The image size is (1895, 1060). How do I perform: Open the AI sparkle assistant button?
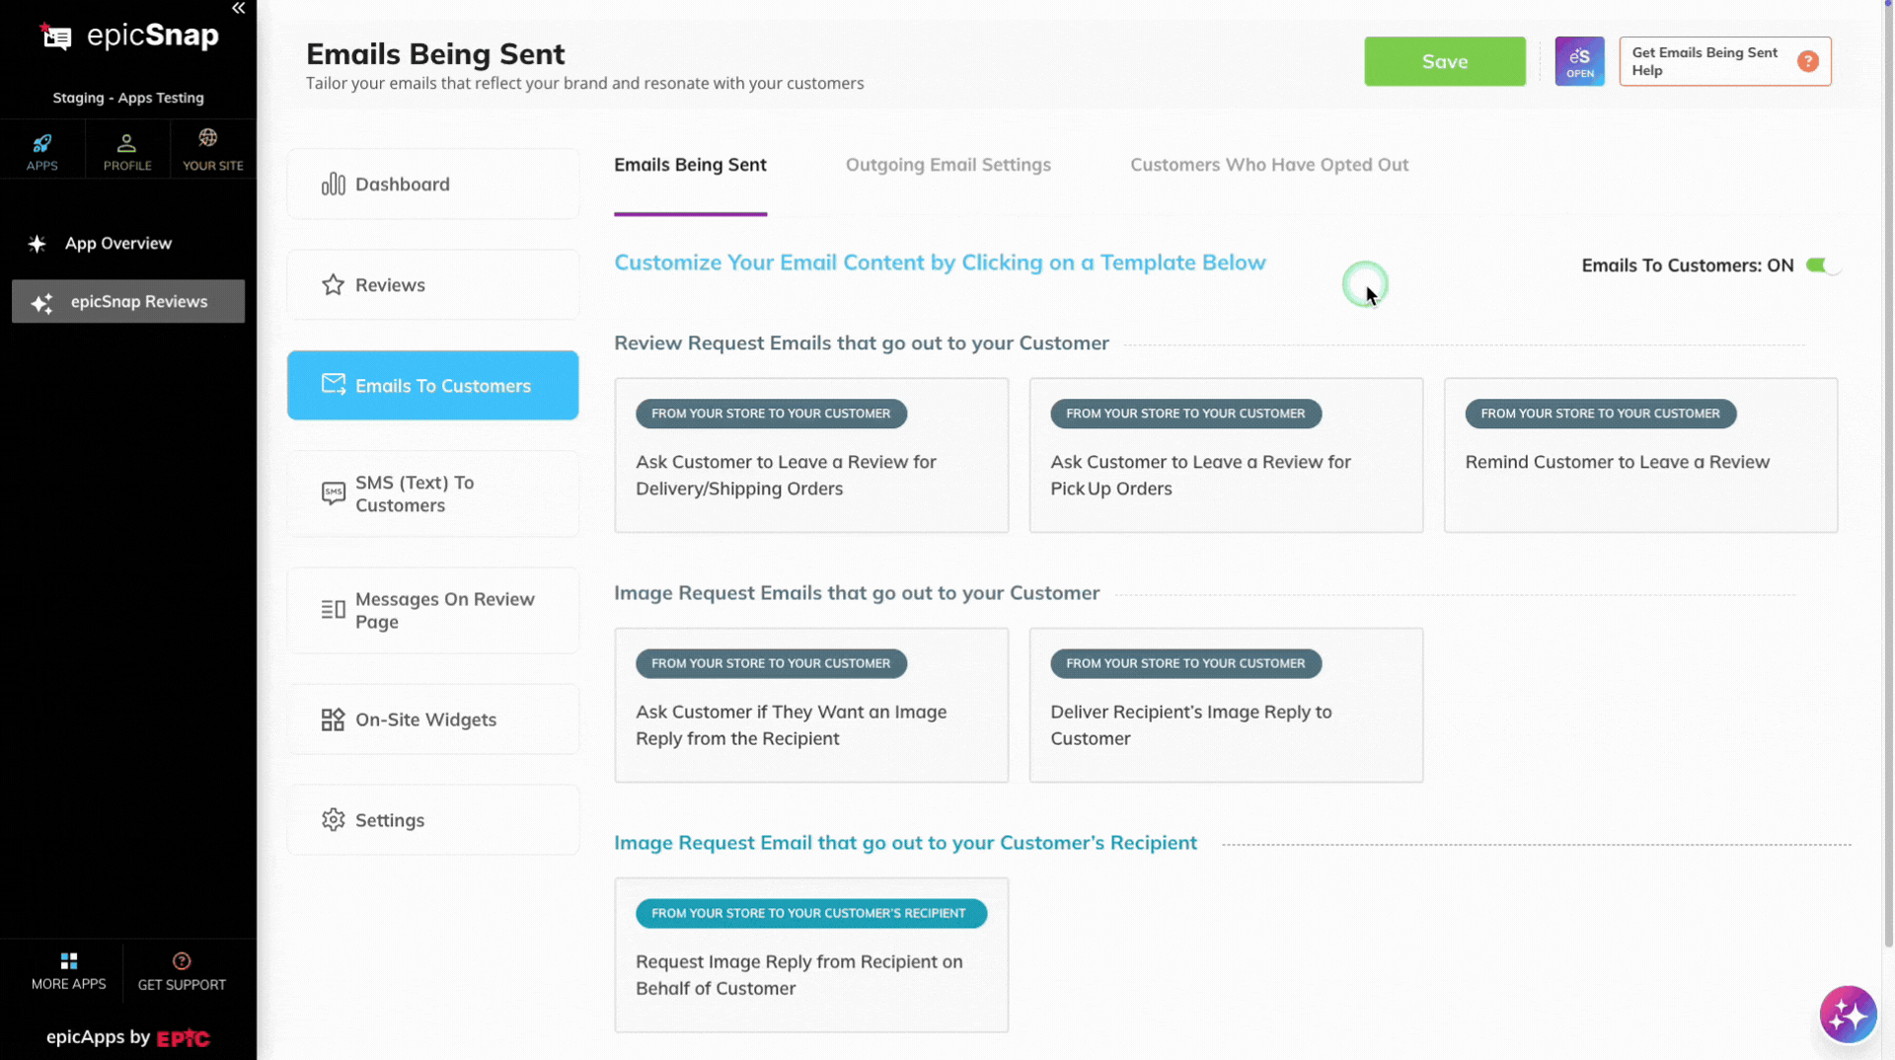point(1848,1015)
